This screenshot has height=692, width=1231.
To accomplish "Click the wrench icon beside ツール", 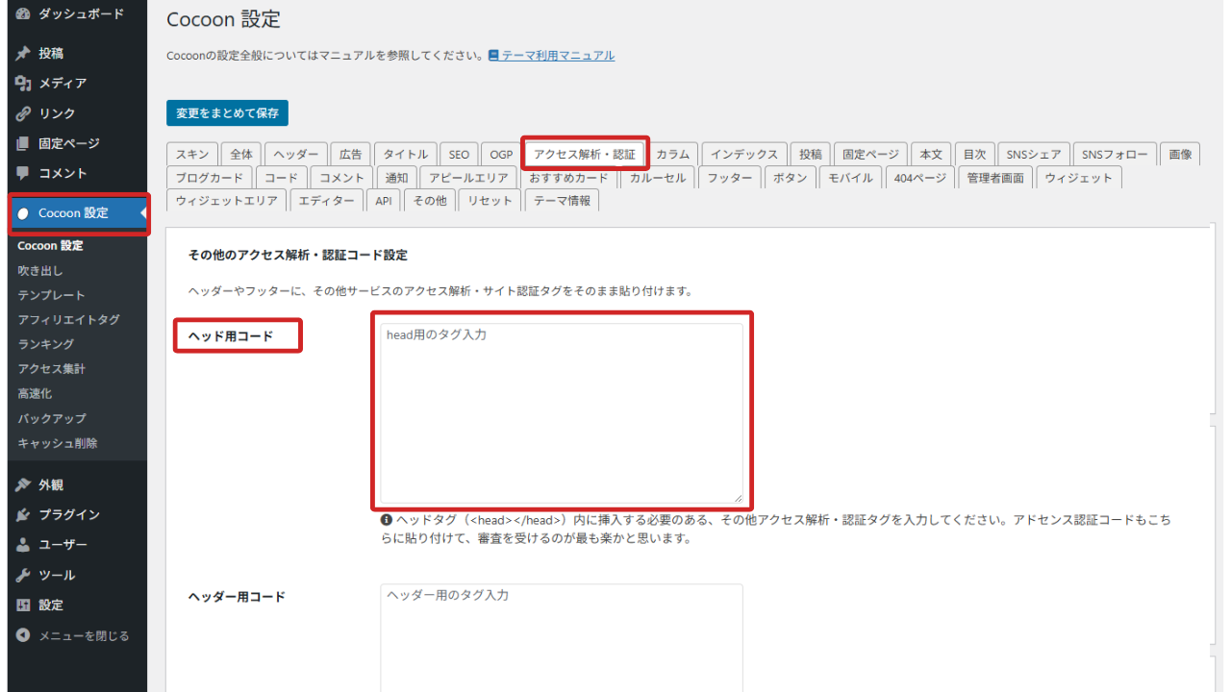I will click(24, 575).
